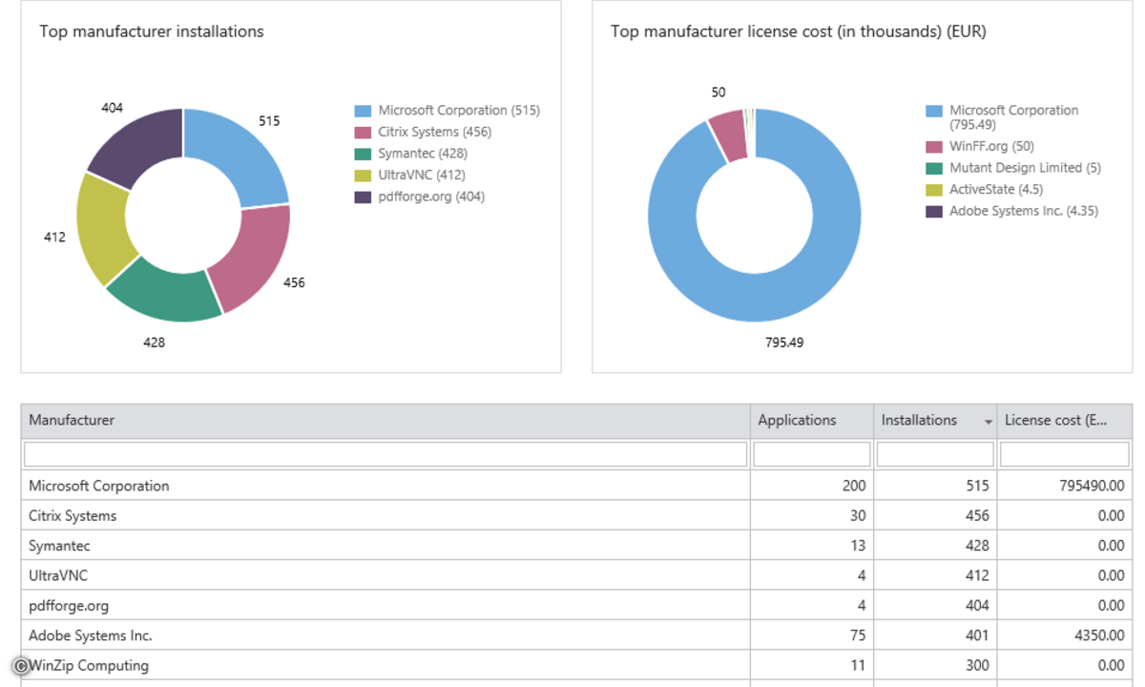The width and height of the screenshot is (1145, 687).
Task: Select the UltraVNC table row
Action: (576, 575)
